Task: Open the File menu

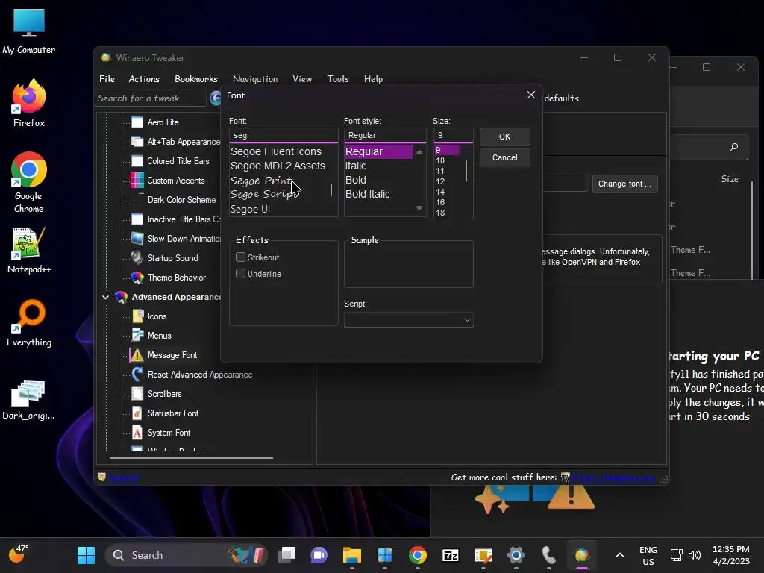Action: click(107, 79)
